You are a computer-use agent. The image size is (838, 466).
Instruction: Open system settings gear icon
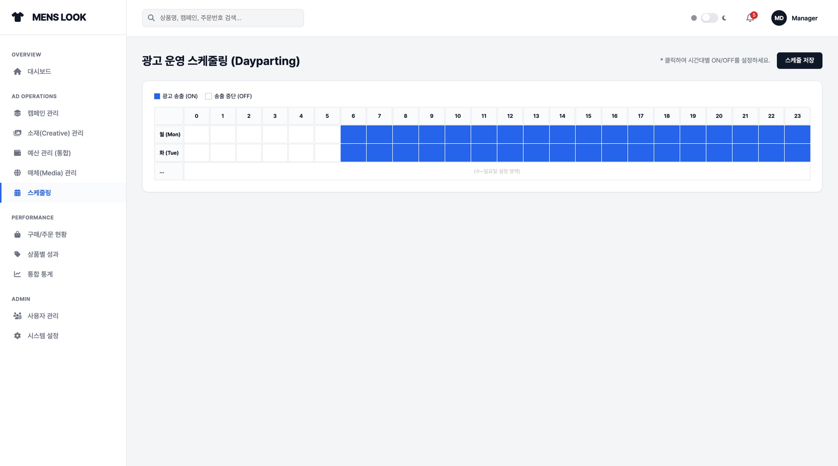point(17,336)
